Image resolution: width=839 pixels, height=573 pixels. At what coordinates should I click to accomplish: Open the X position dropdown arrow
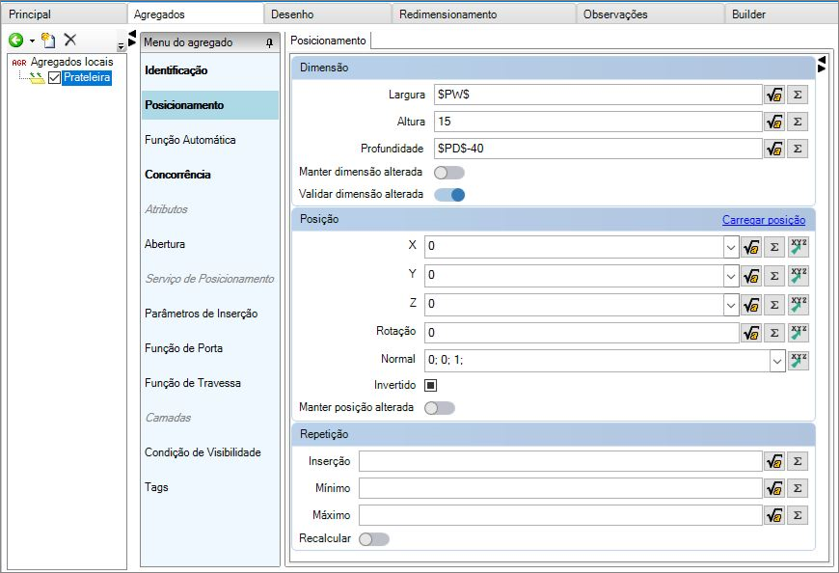click(x=731, y=247)
